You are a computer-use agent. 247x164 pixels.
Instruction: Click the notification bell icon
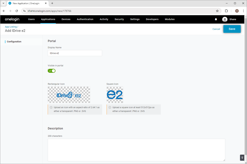(x=216, y=19)
